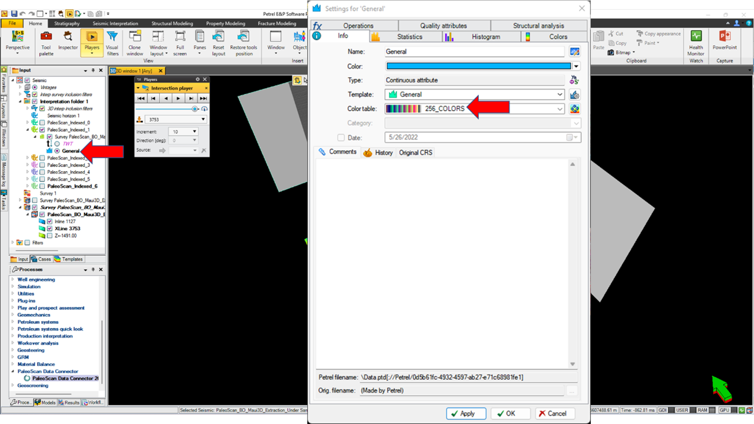Open the Color dropdown arrow

click(576, 66)
